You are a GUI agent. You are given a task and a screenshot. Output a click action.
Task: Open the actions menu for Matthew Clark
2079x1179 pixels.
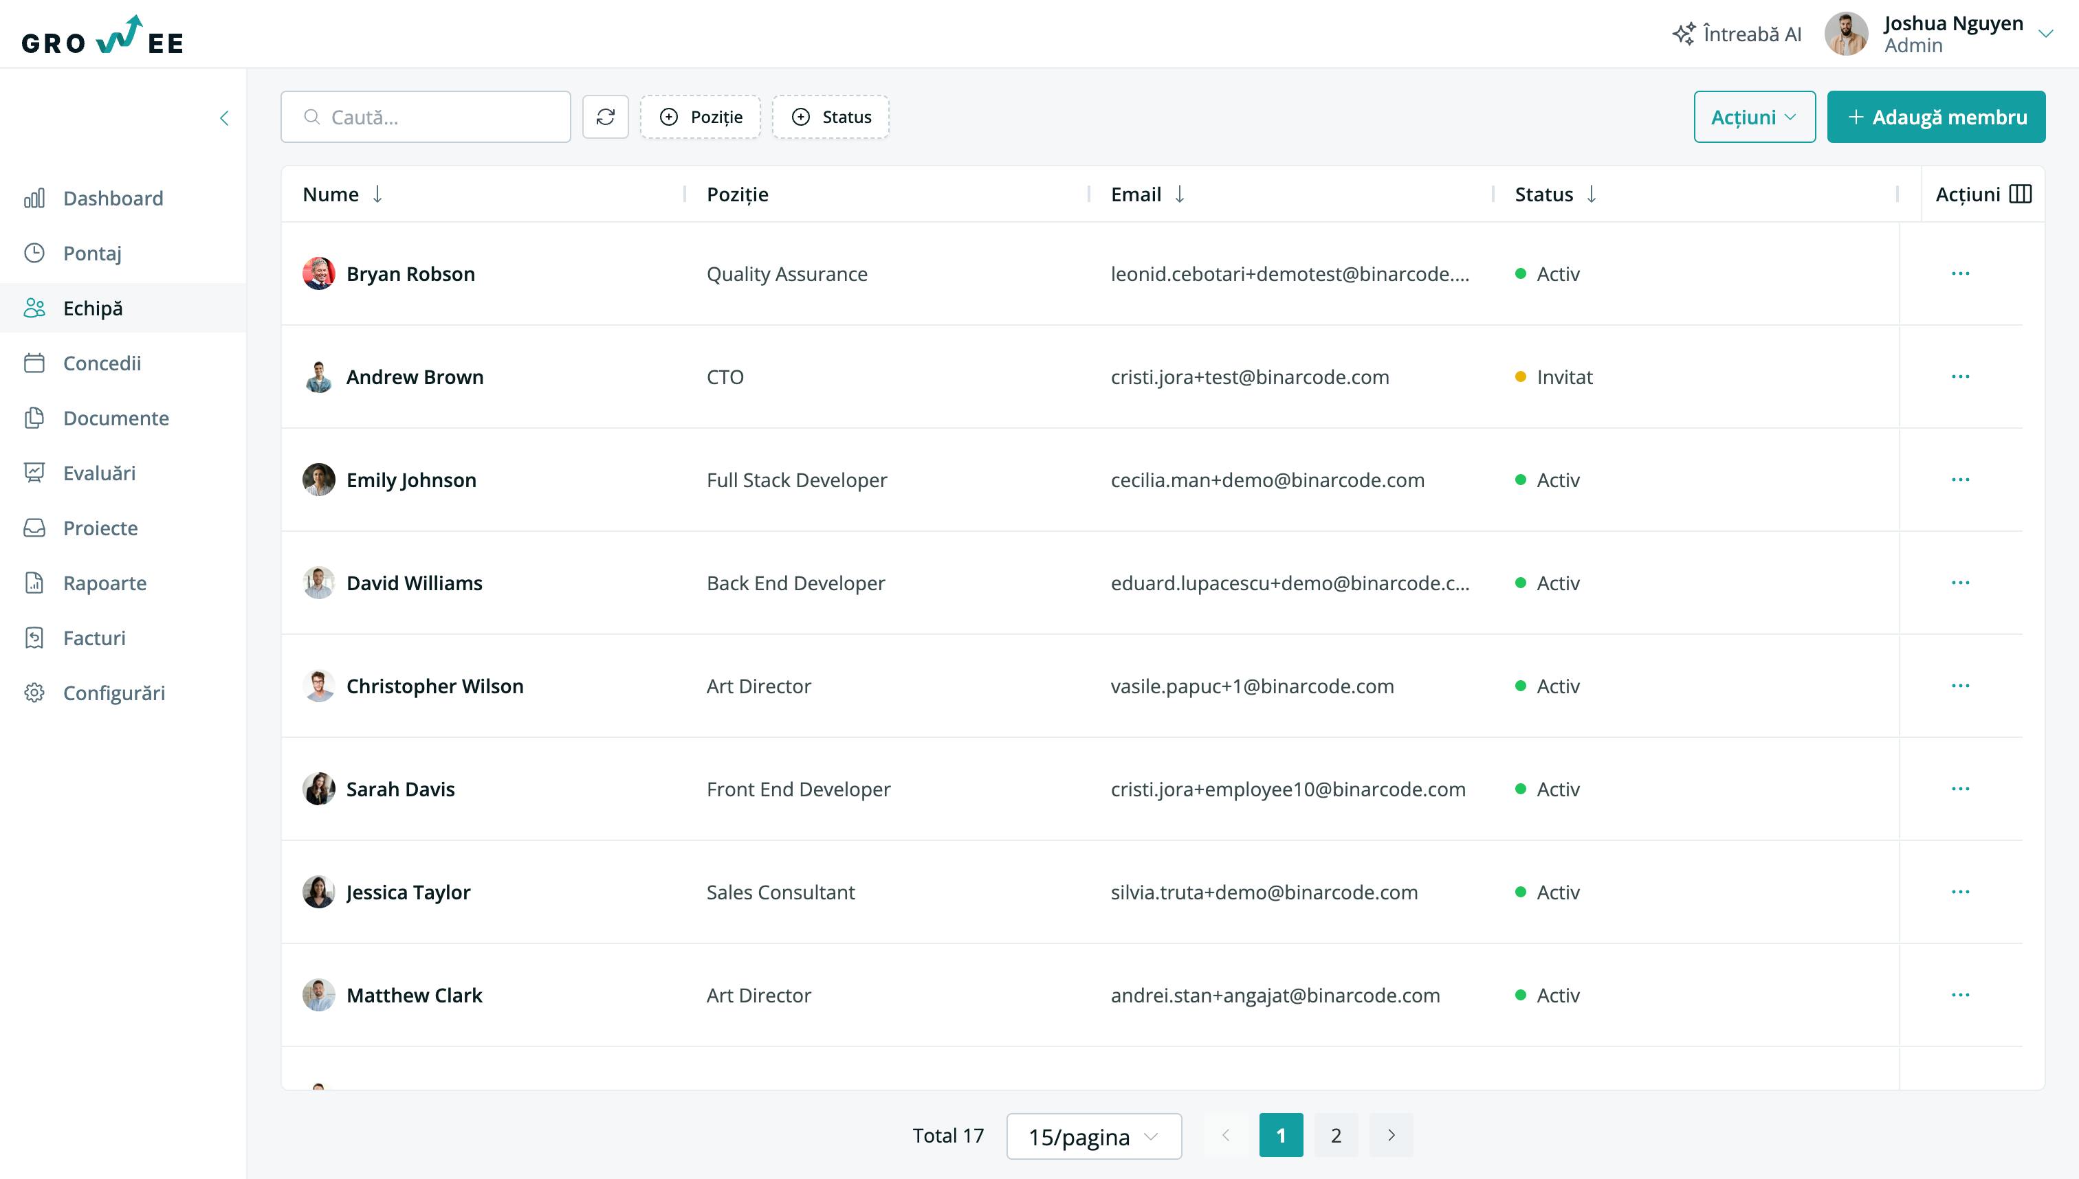(1960, 994)
